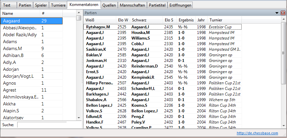Select the Volkov,S vs Bellon Lopez,J game
The width and height of the screenshot is (287, 138).
pos(163,111)
